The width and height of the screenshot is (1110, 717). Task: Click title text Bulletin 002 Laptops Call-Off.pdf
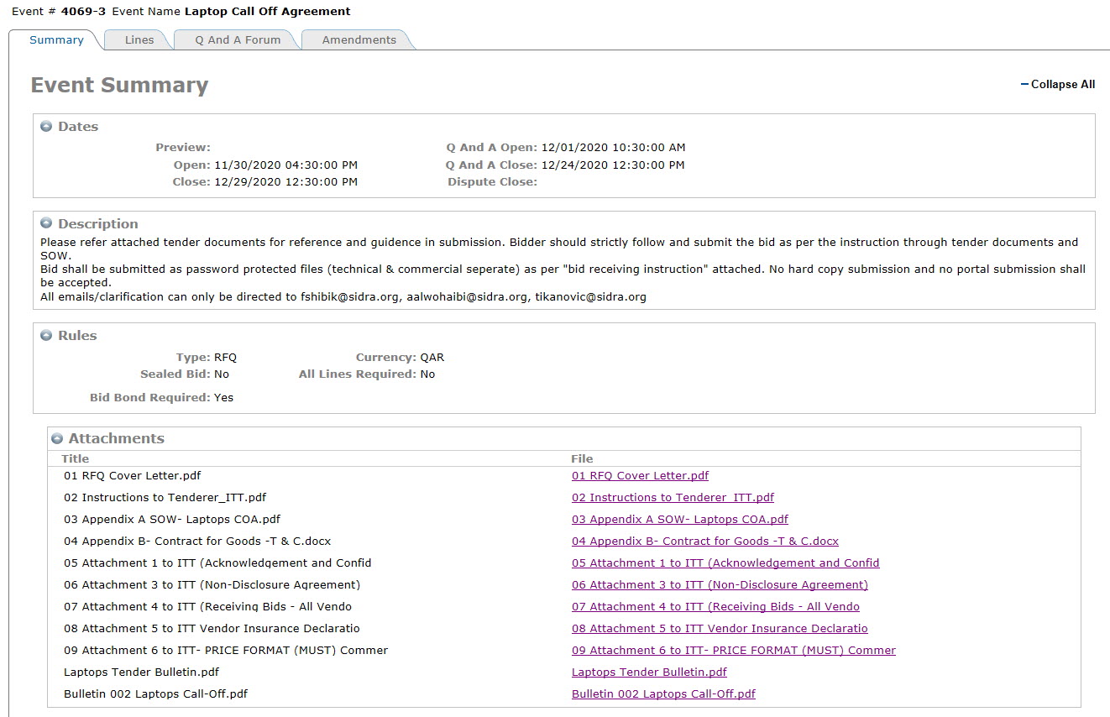point(155,693)
